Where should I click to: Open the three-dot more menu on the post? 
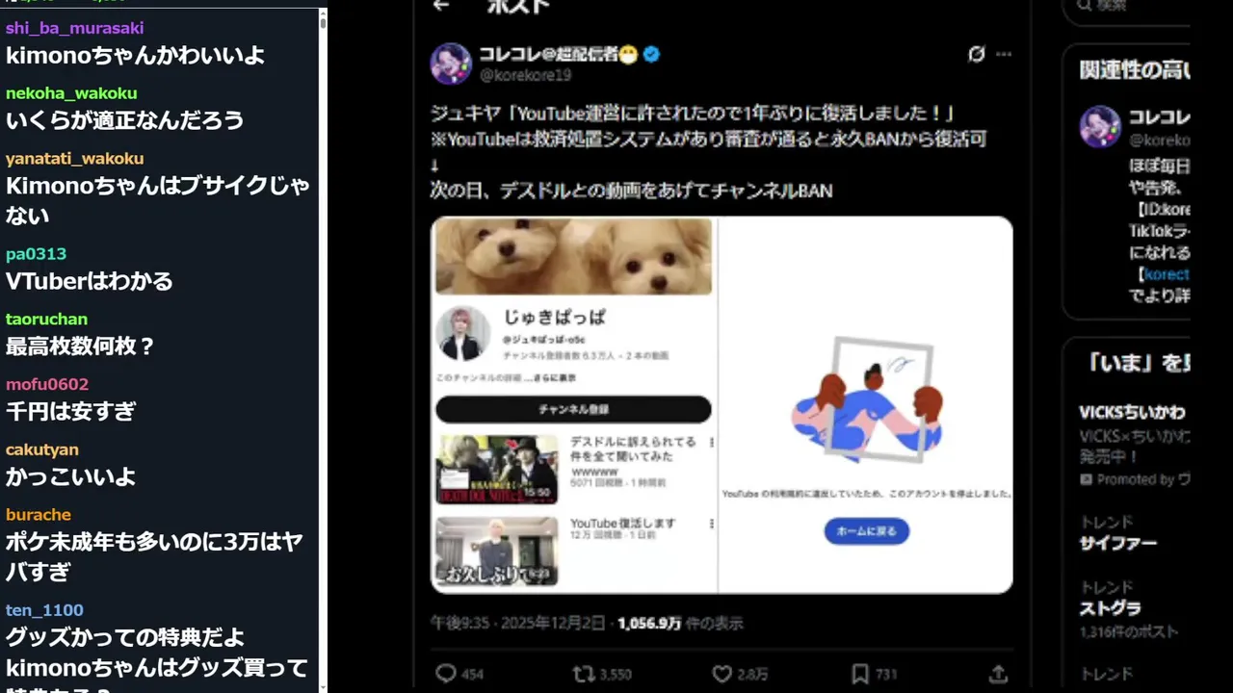[x=1004, y=54]
